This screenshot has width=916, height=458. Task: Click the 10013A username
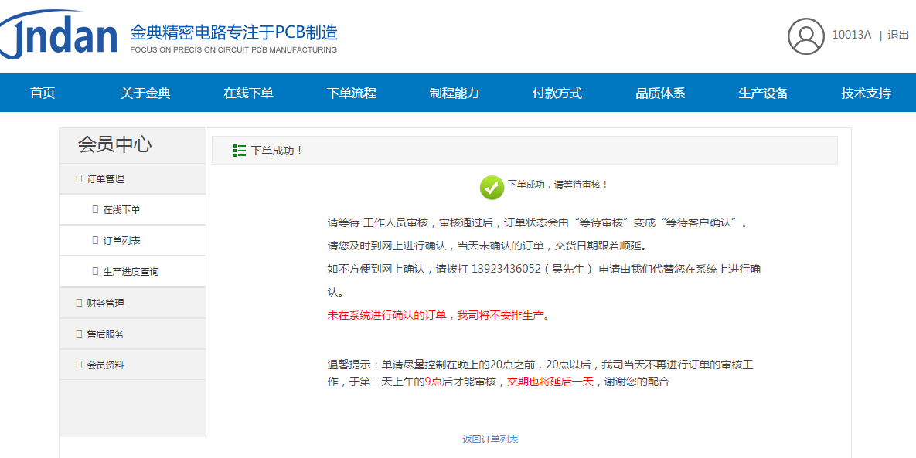(x=851, y=35)
